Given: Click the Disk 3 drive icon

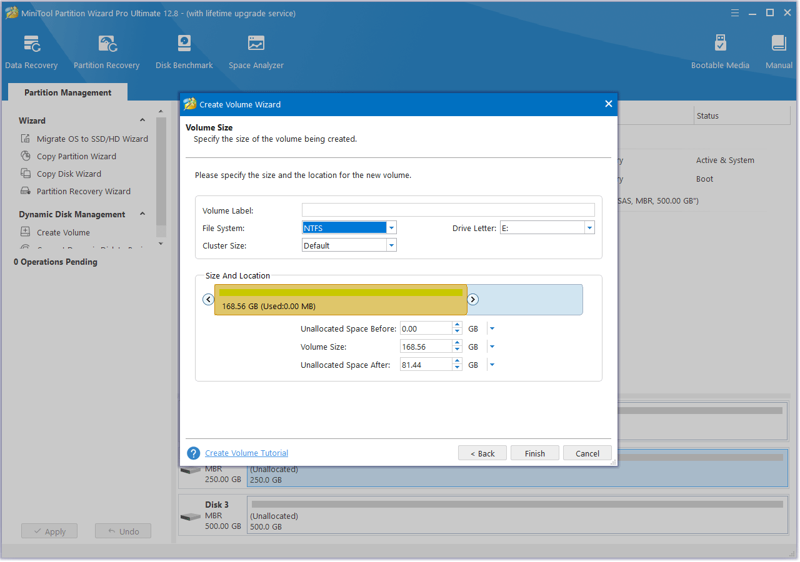Looking at the screenshot, I should point(191,517).
